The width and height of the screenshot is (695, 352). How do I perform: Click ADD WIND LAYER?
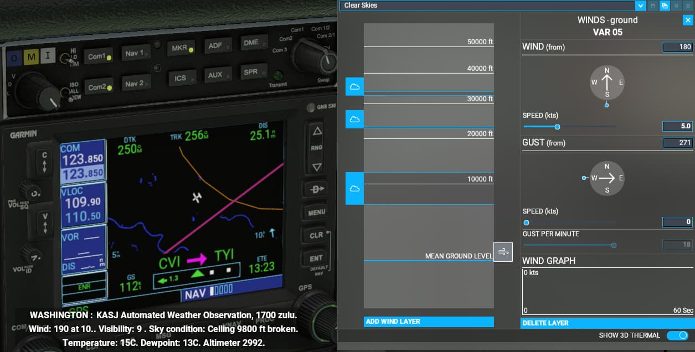point(429,321)
